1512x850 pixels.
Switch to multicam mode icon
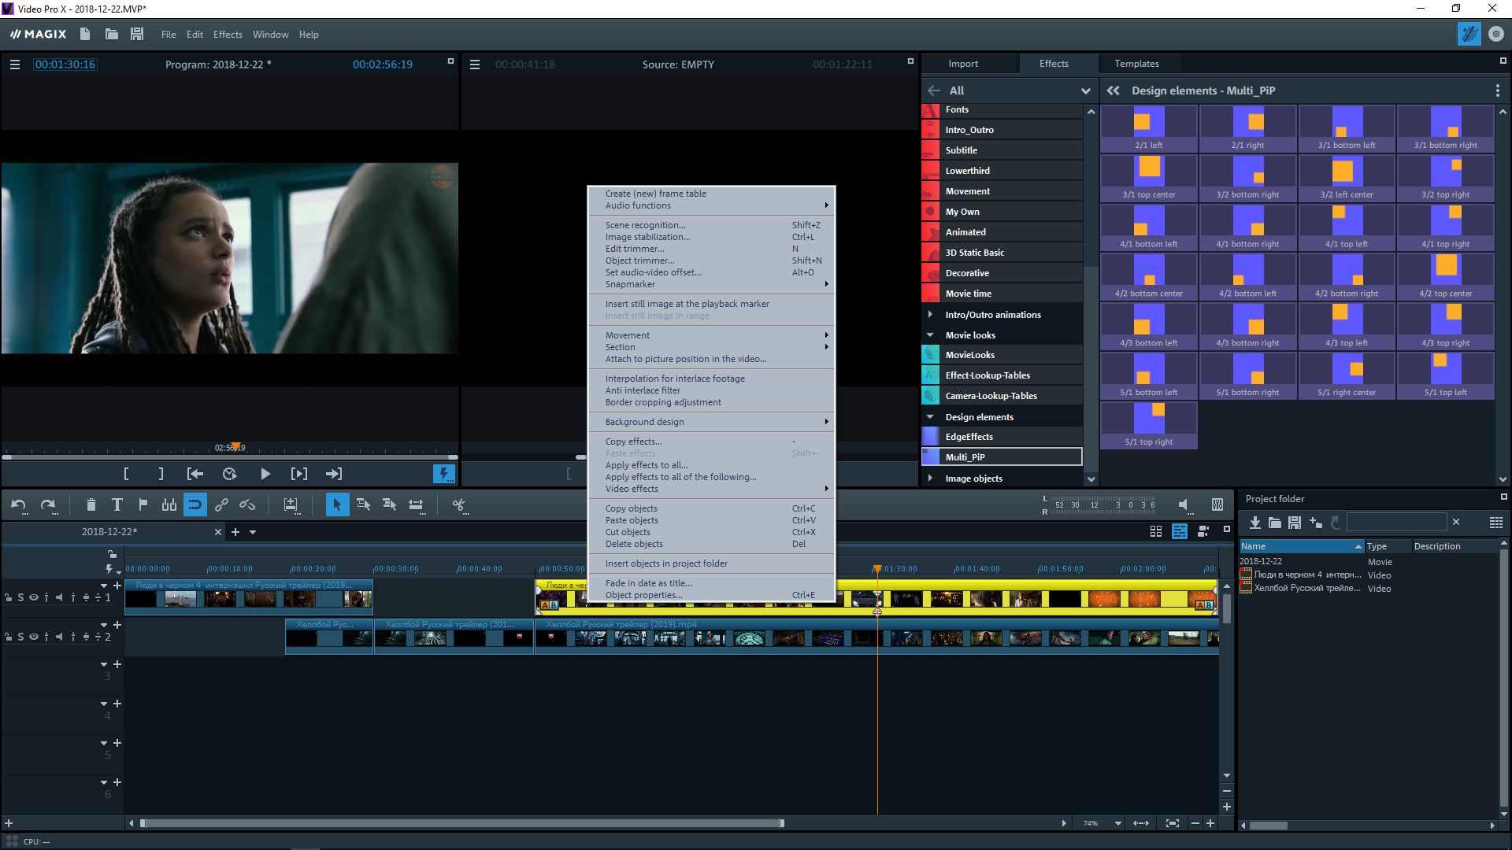1203,532
